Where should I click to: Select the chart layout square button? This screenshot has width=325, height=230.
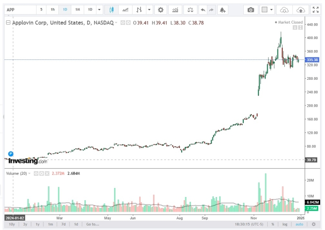pyautogui.click(x=264, y=10)
